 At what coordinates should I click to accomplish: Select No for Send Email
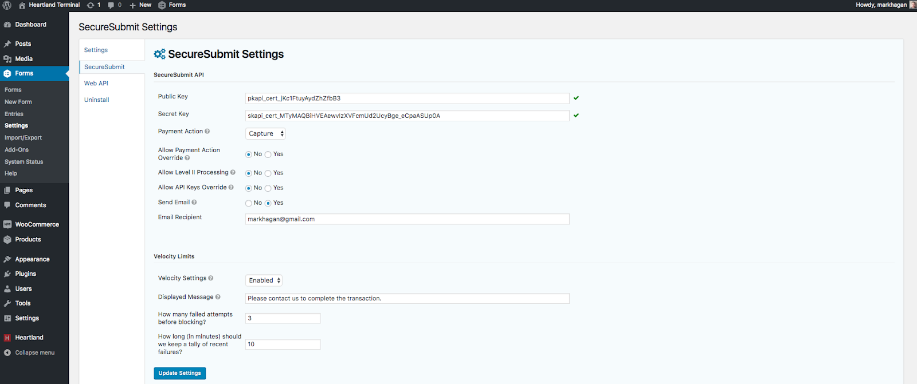tap(249, 203)
